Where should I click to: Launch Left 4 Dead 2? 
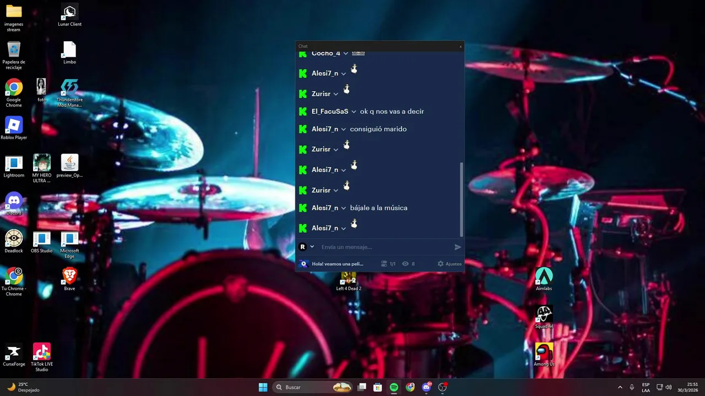[x=348, y=281]
